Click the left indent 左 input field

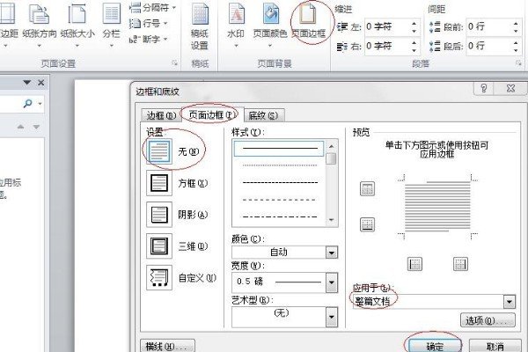pos(387,26)
